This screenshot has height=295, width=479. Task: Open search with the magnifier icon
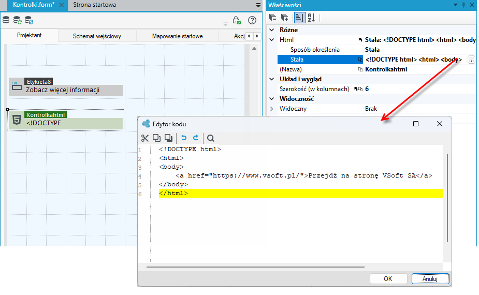click(210, 138)
